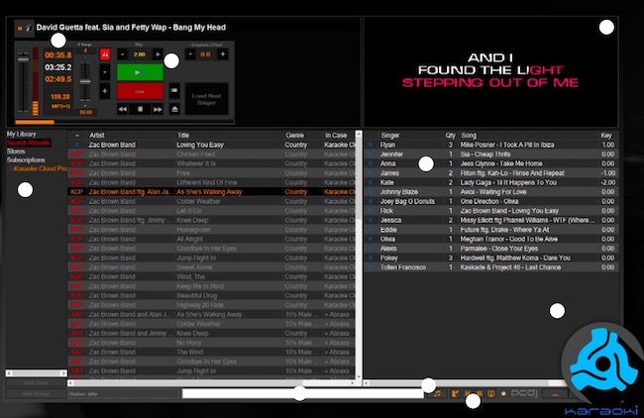The image size is (644, 418).
Task: Select the Knee Deep song with Jimmy
Action: (211, 220)
